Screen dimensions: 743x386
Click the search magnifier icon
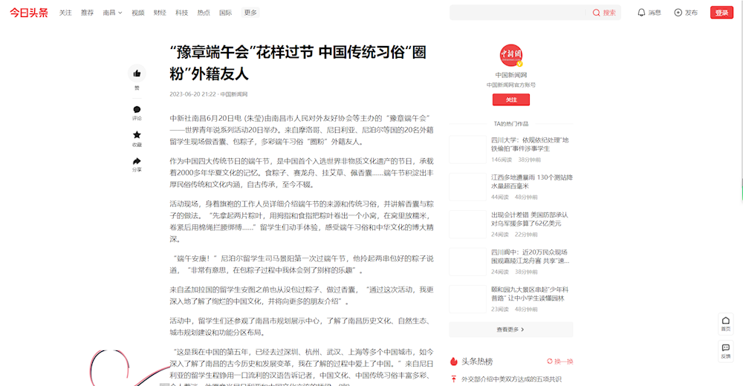coord(597,13)
